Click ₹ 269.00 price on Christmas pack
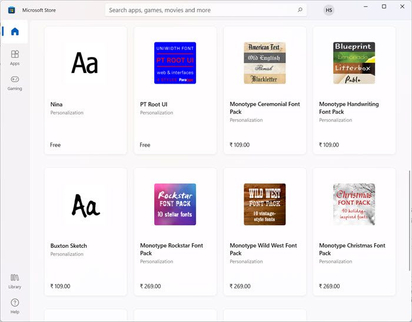Image resolution: width=412 pixels, height=322 pixels. pyautogui.click(x=329, y=286)
